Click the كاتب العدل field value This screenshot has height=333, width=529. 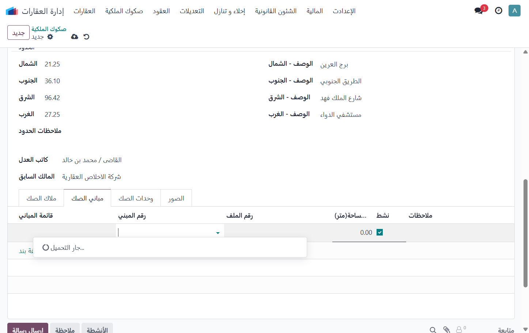(x=92, y=160)
